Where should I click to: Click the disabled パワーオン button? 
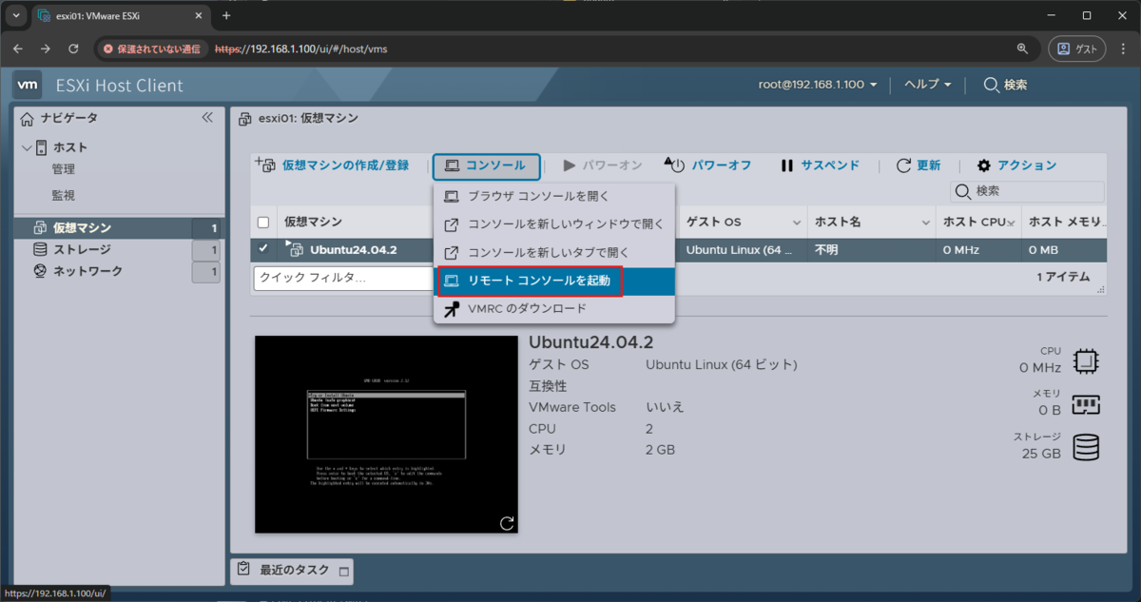point(603,165)
